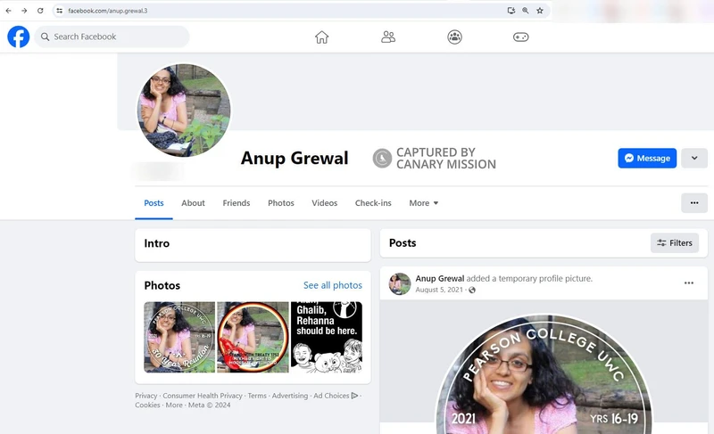Open the 'should be here' cartoon thumbnail

(x=327, y=337)
